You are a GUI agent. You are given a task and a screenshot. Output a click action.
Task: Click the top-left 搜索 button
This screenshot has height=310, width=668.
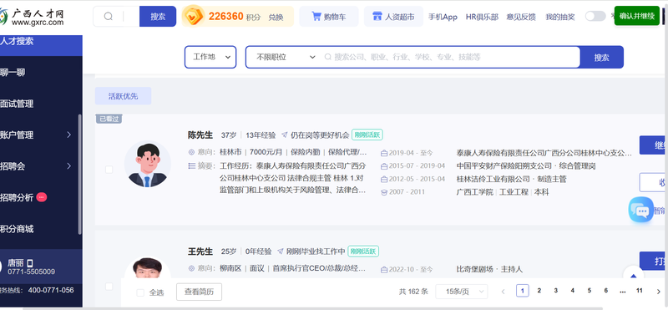click(x=158, y=16)
